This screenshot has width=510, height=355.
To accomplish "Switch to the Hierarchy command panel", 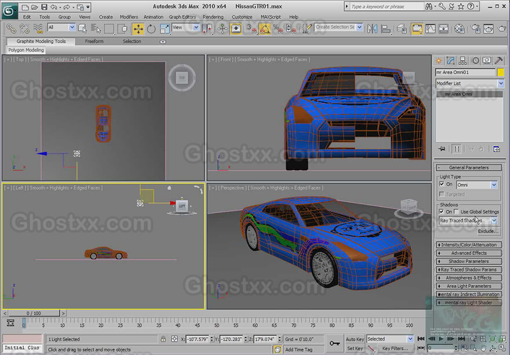I will (462, 61).
